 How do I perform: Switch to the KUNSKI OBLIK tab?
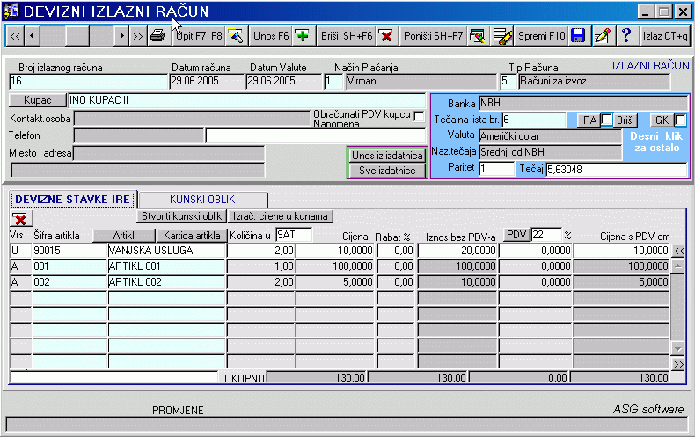point(202,200)
